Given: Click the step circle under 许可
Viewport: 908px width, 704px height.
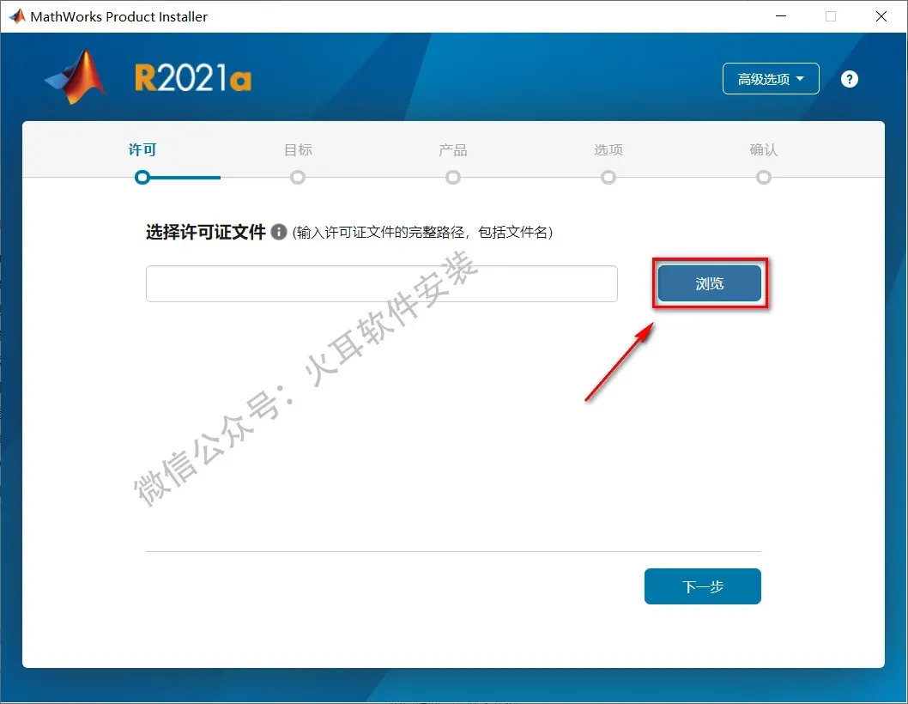Looking at the screenshot, I should 142,178.
